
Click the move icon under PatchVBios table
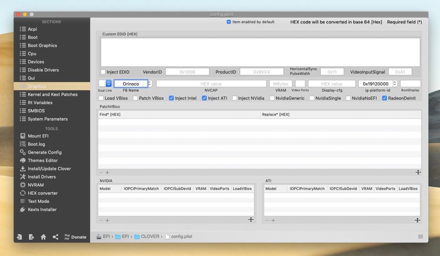[x=418, y=172]
